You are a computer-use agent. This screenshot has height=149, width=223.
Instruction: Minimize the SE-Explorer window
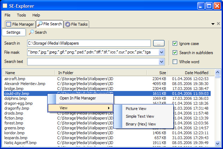click(x=201, y=6)
